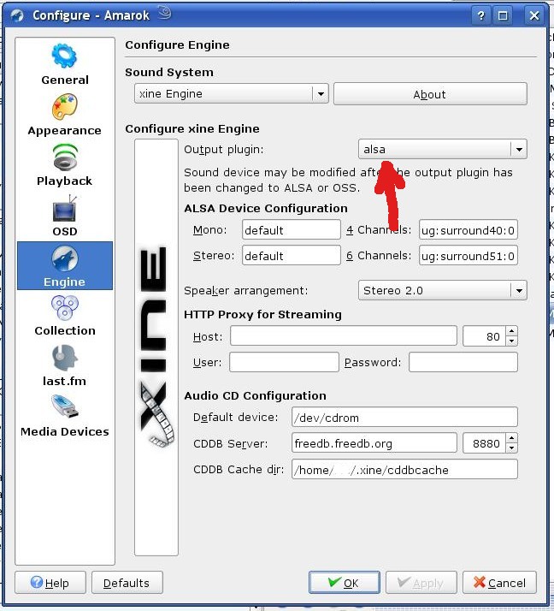This screenshot has width=554, height=611.
Task: Click the About button
Action: [x=430, y=94]
